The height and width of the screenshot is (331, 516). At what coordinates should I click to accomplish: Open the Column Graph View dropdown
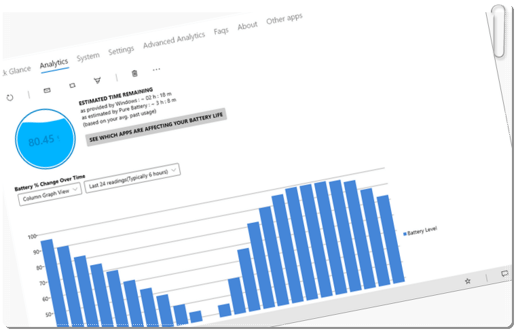pyautogui.click(x=50, y=194)
